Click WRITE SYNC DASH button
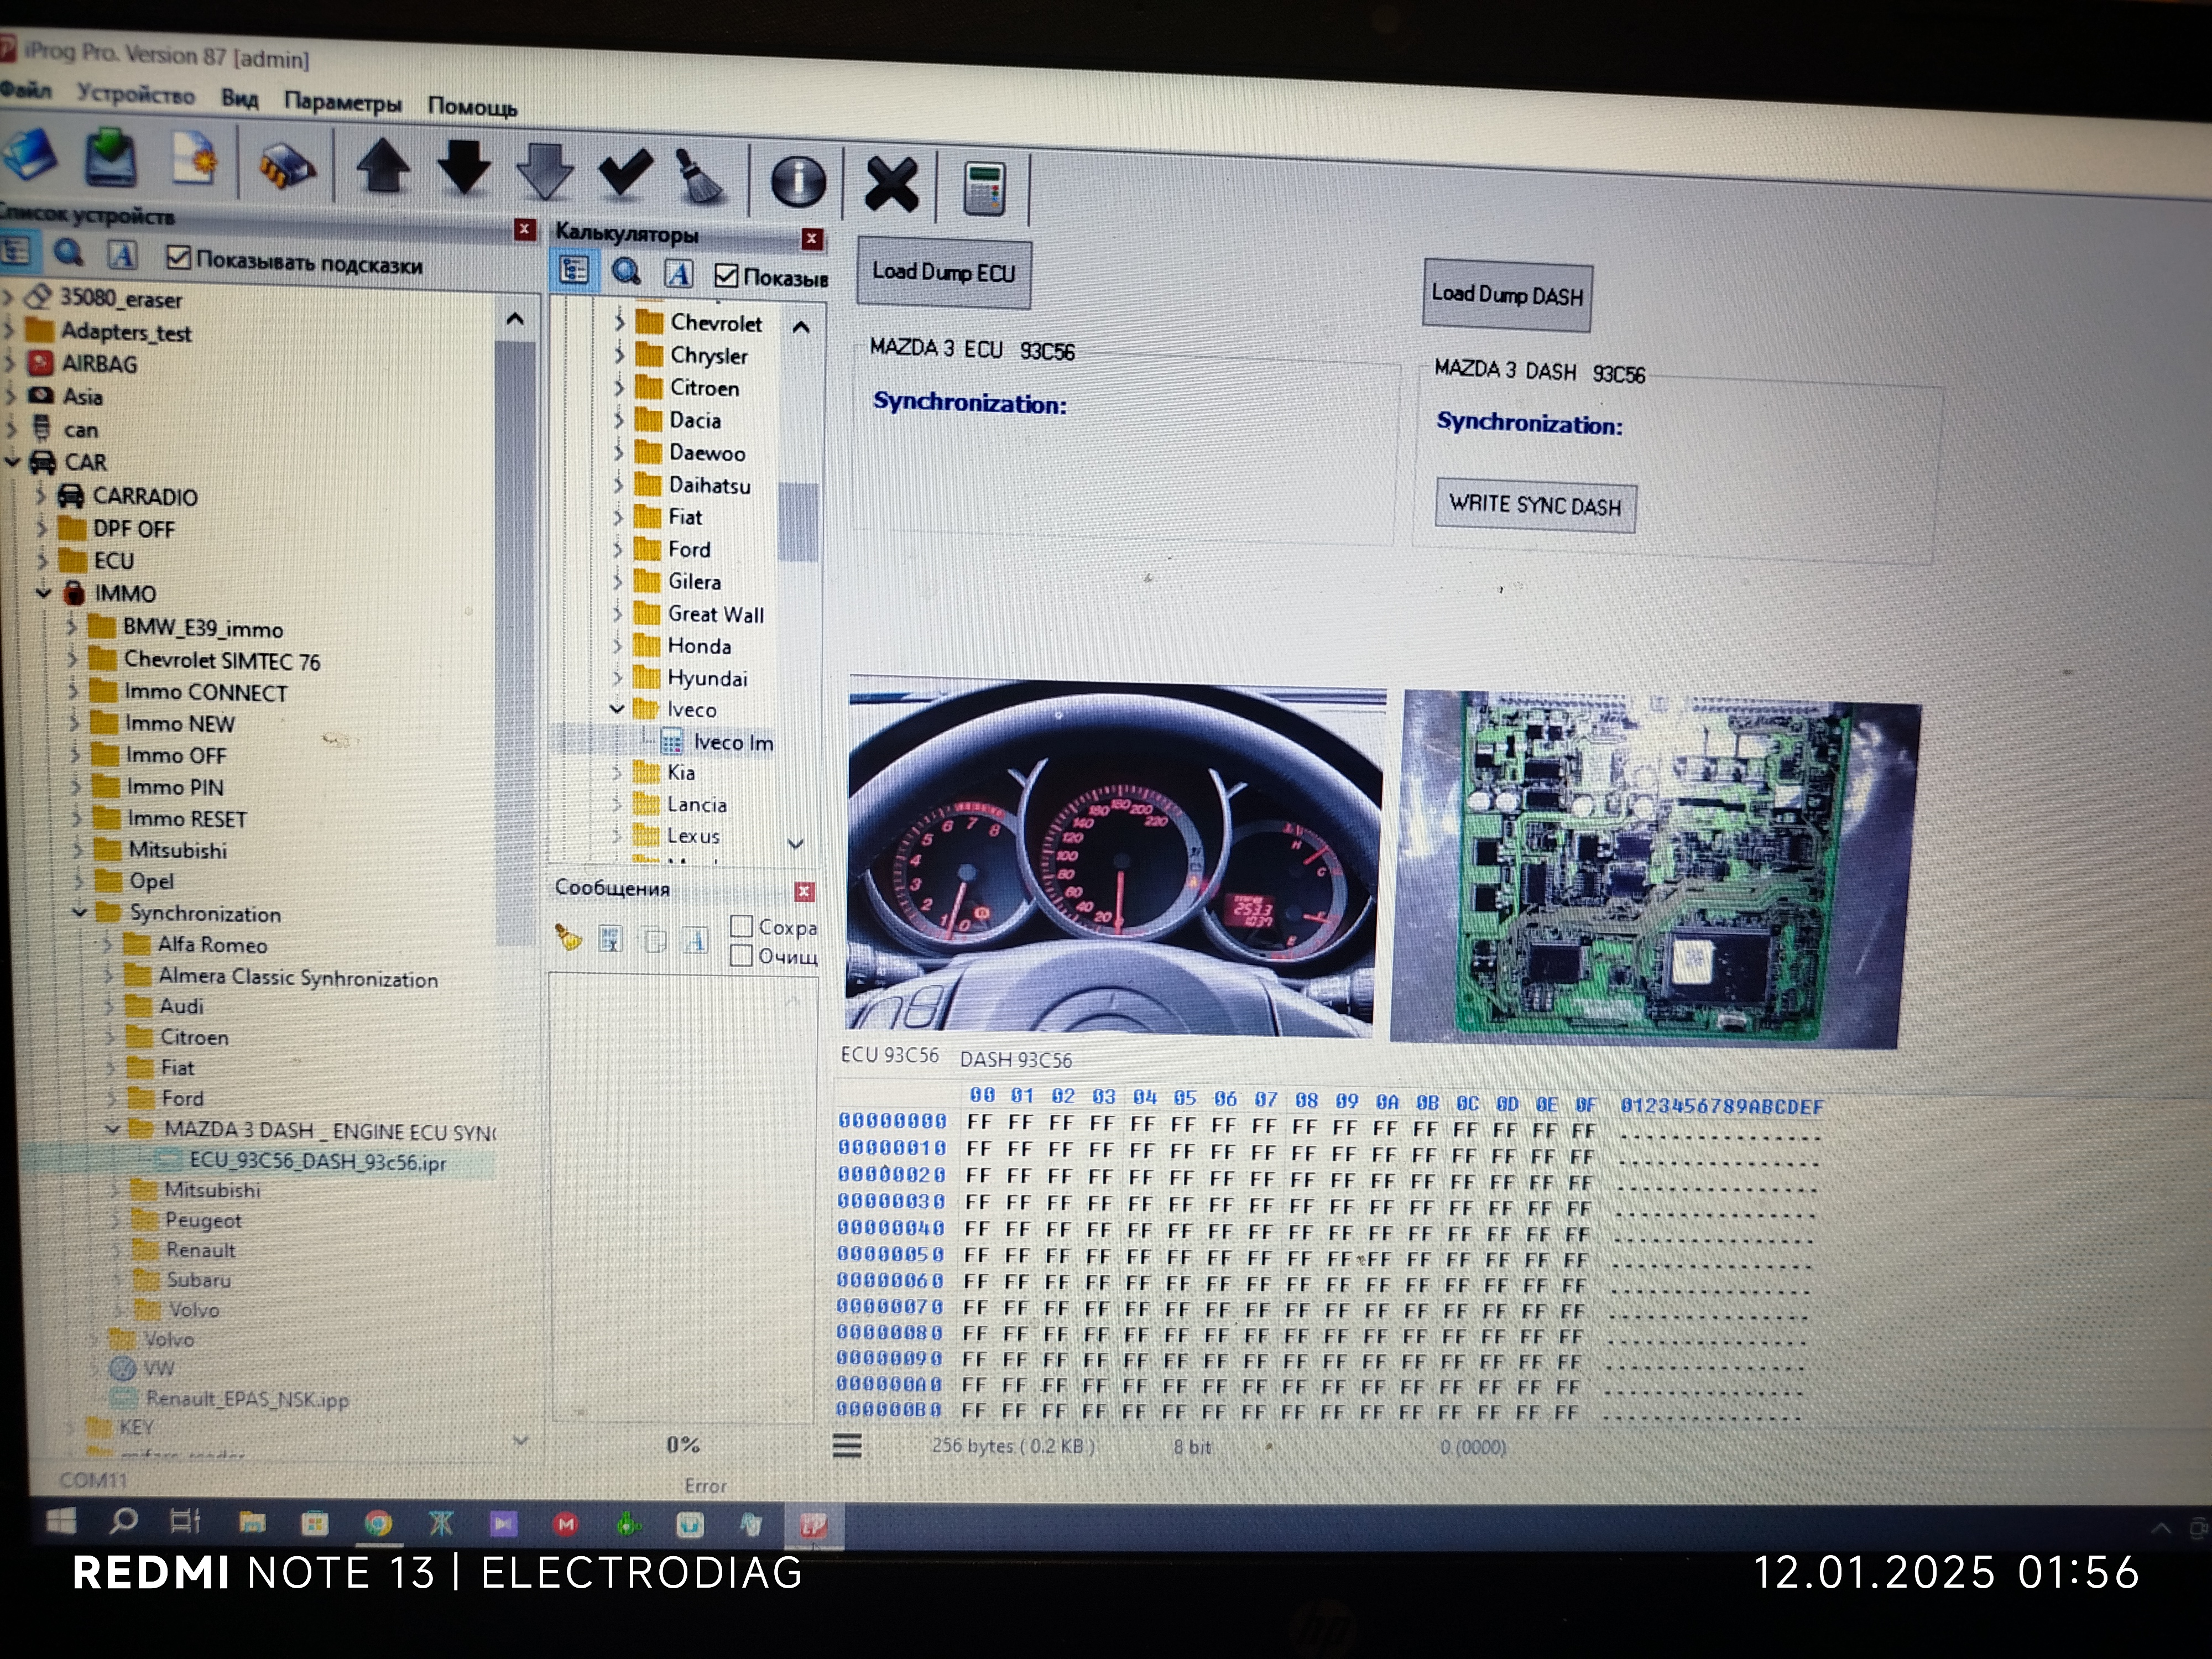Viewport: 2212px width, 1659px height. 1535,506
